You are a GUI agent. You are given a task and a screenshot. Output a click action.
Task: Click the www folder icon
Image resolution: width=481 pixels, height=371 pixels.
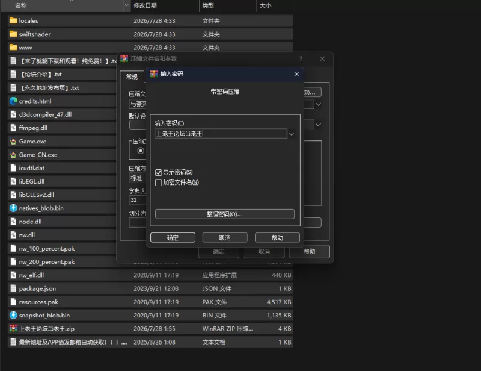(13, 48)
